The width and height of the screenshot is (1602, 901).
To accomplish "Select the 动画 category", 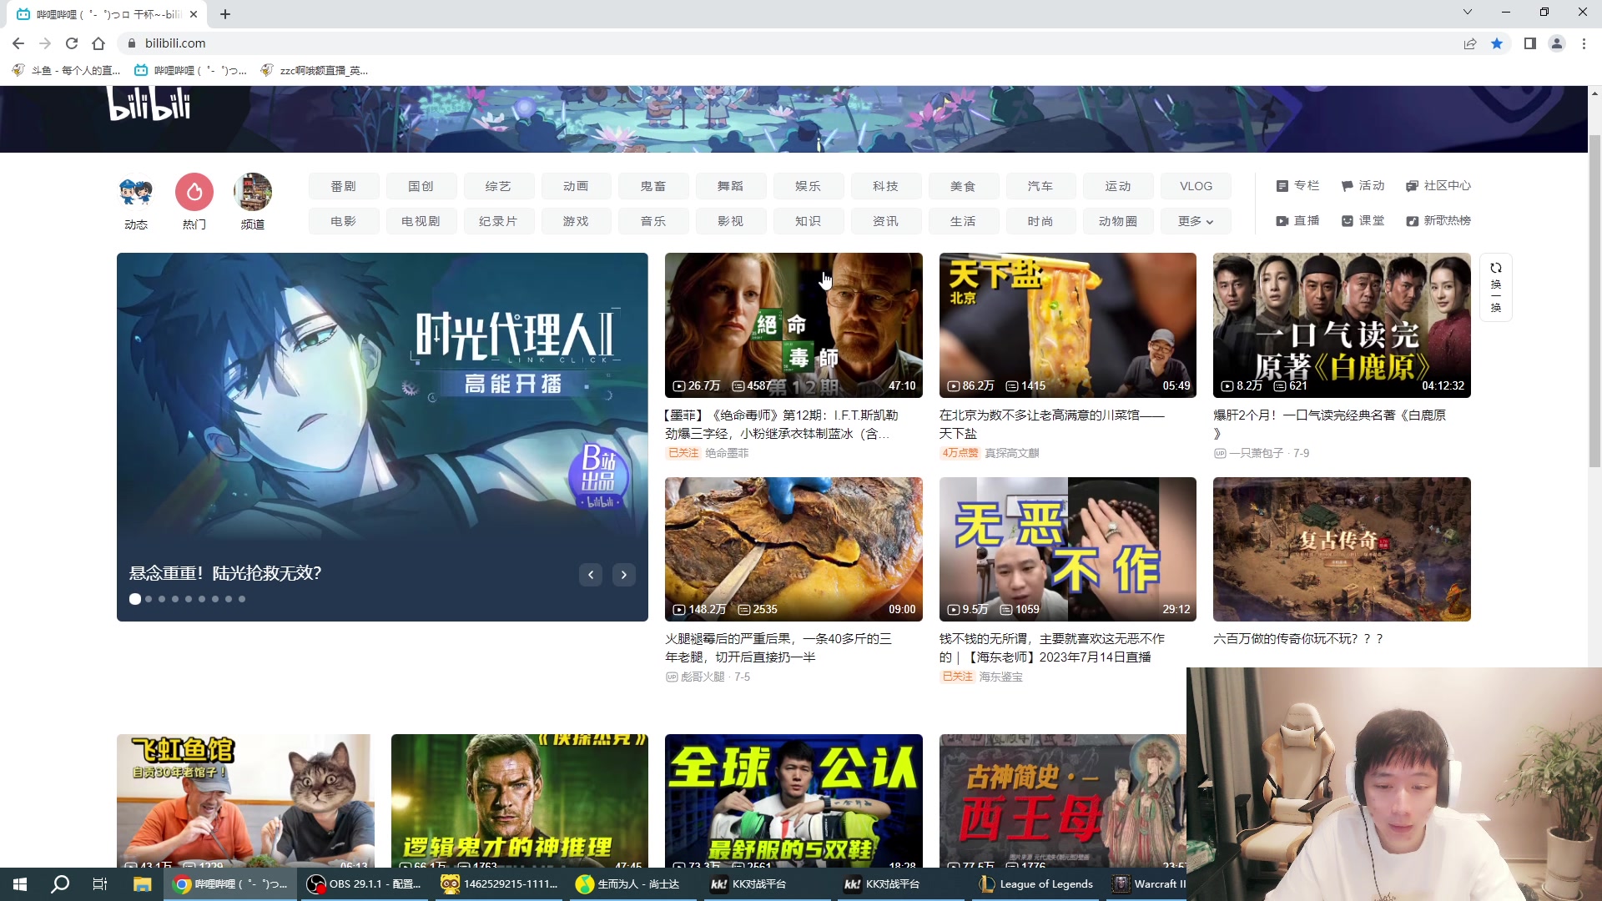I will (x=576, y=186).
